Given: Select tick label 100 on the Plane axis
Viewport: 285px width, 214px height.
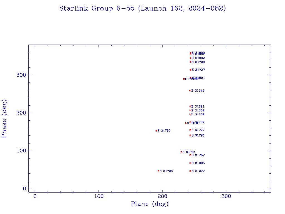Looking at the screenshot, I should [x=99, y=196].
